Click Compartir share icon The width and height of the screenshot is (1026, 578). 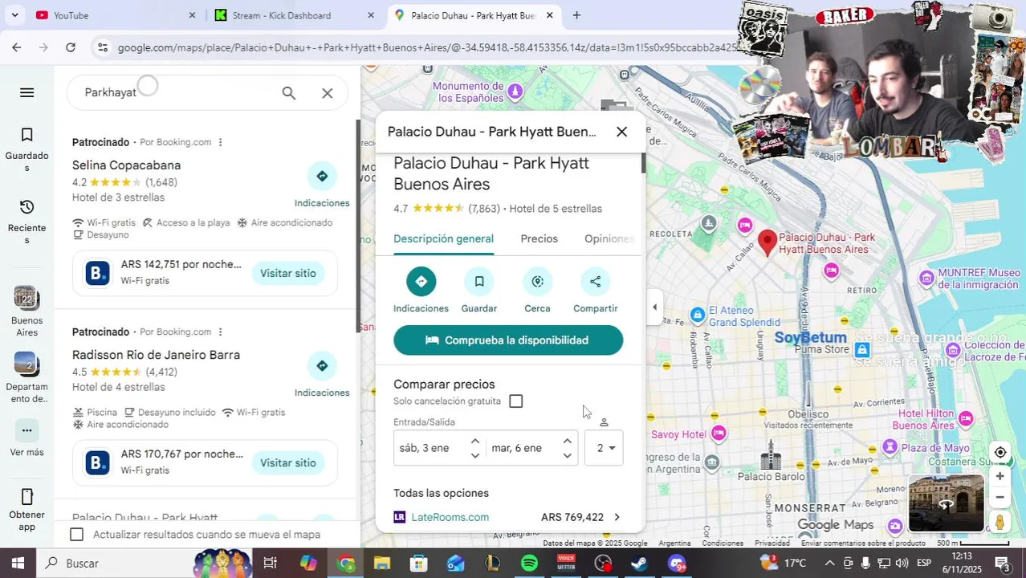coord(595,282)
